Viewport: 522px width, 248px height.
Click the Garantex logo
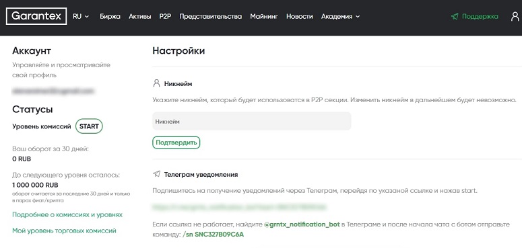pyautogui.click(x=36, y=16)
